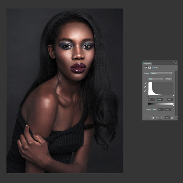Pick the gray point eyedropper

click(145, 87)
